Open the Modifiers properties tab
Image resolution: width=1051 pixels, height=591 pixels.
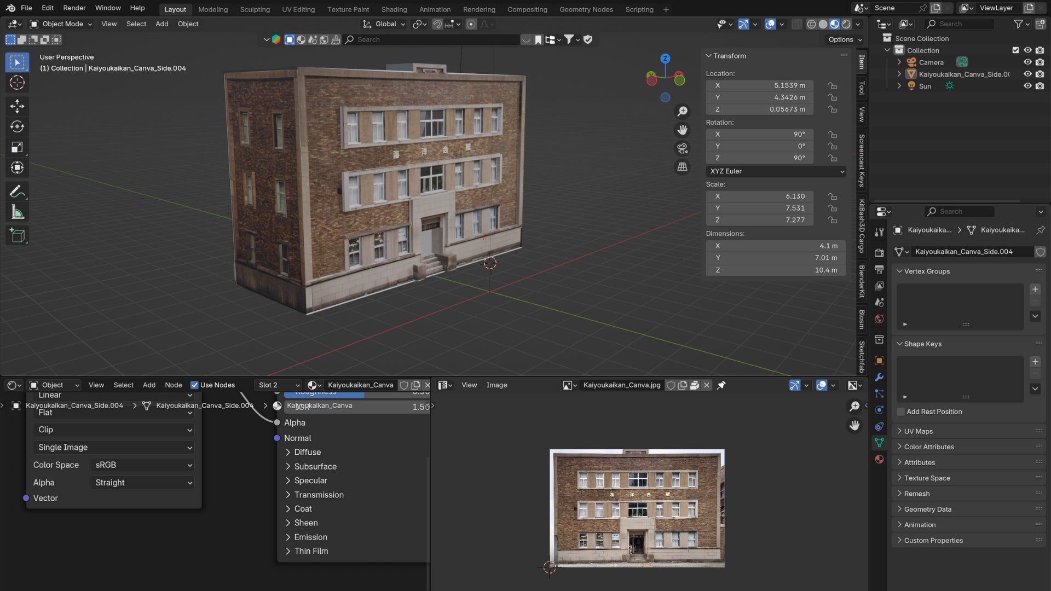(879, 377)
